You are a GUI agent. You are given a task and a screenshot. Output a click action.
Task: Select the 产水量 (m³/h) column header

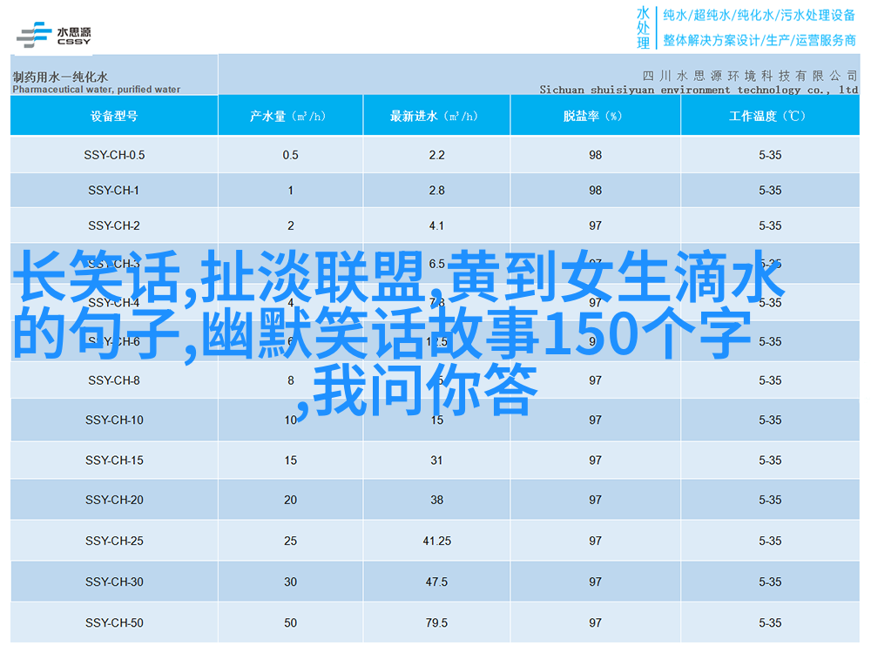click(x=290, y=116)
